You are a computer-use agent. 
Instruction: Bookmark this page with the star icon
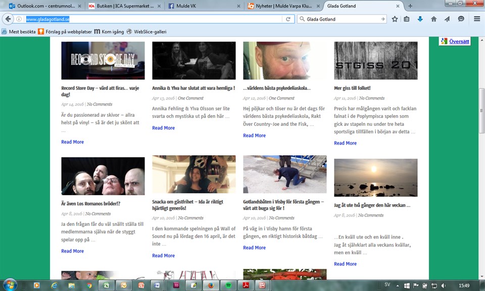395,19
